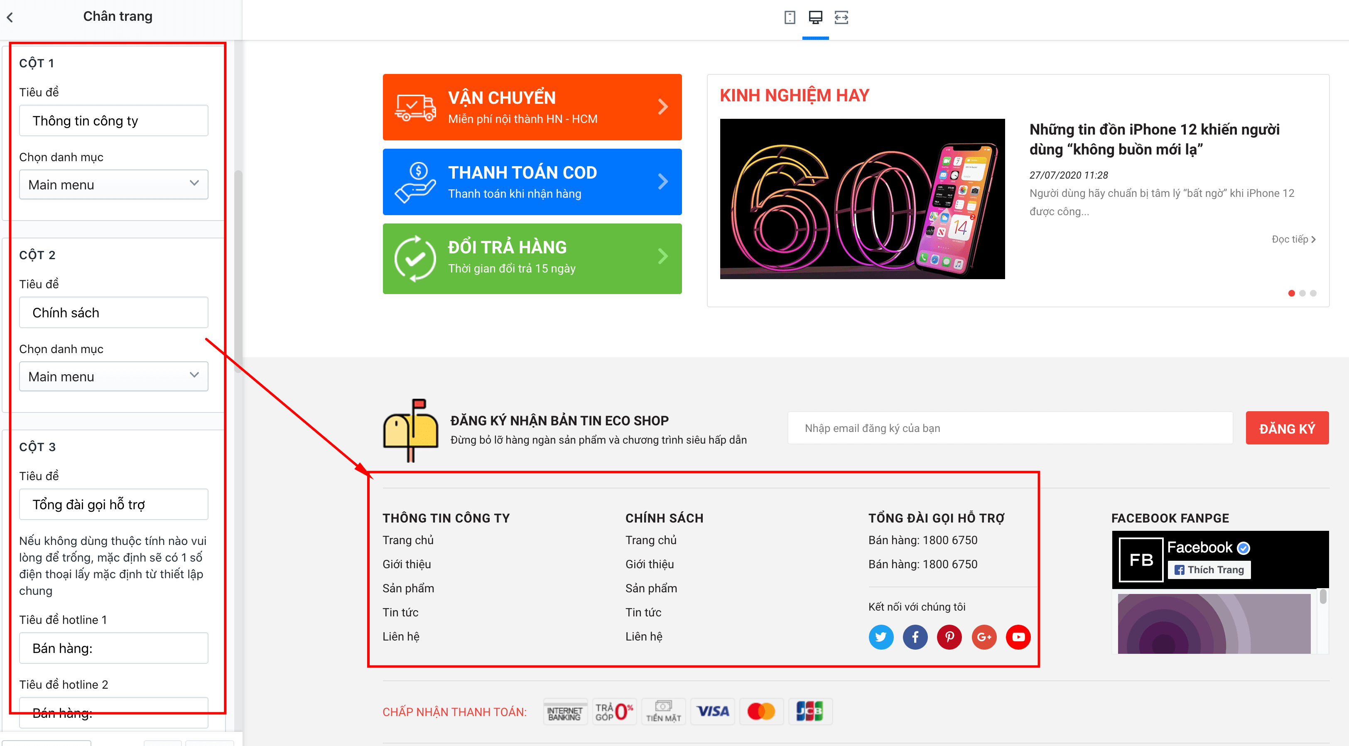Select the first red carousel dot
The image size is (1349, 746).
(x=1291, y=293)
